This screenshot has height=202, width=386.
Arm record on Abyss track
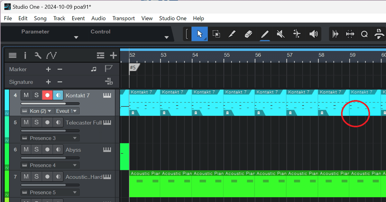click(x=47, y=149)
